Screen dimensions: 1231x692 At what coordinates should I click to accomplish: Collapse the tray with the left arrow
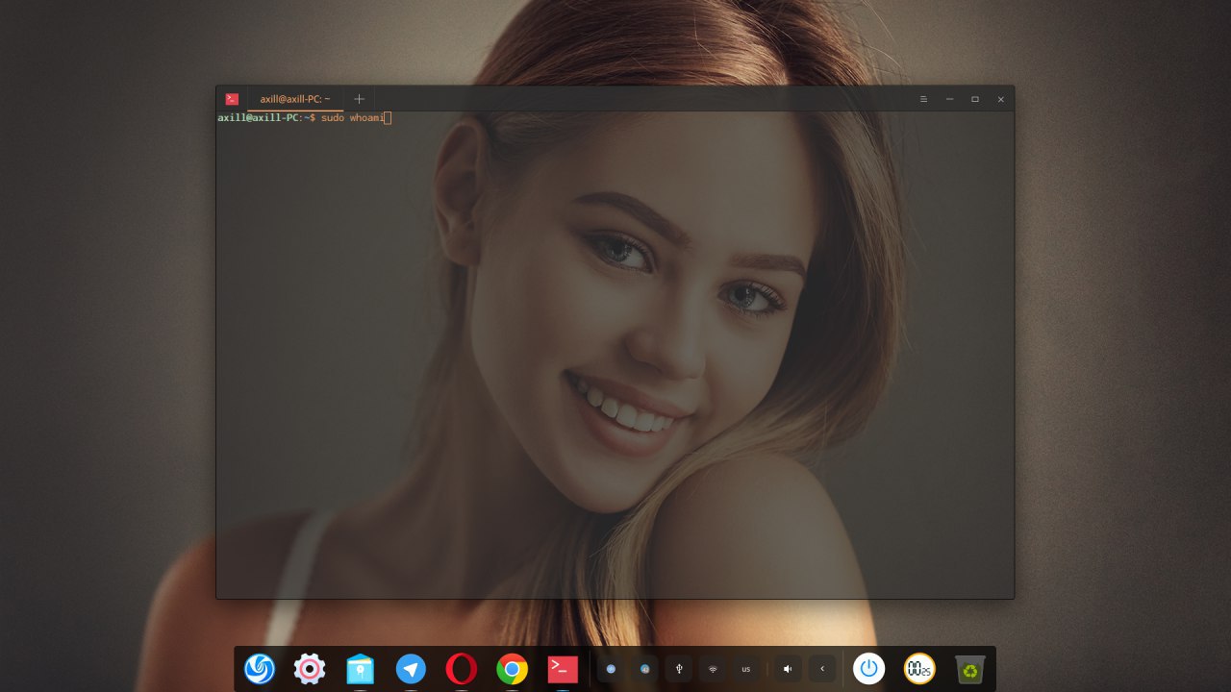coord(822,669)
